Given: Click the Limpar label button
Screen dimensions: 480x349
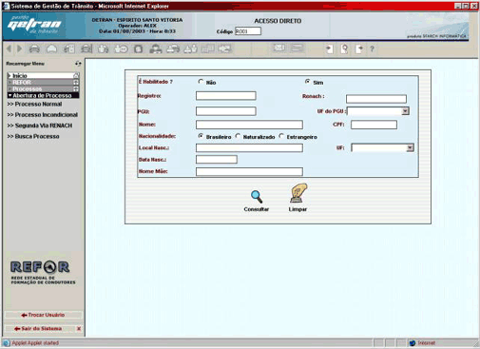Looking at the screenshot, I should tap(298, 209).
